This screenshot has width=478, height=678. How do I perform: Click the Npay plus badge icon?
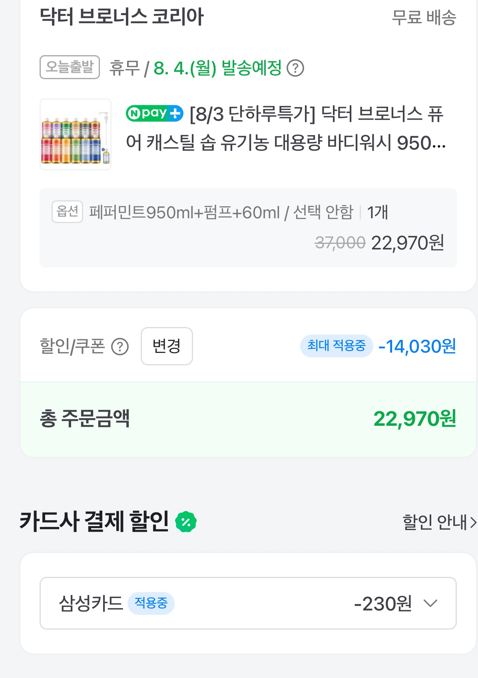click(155, 113)
